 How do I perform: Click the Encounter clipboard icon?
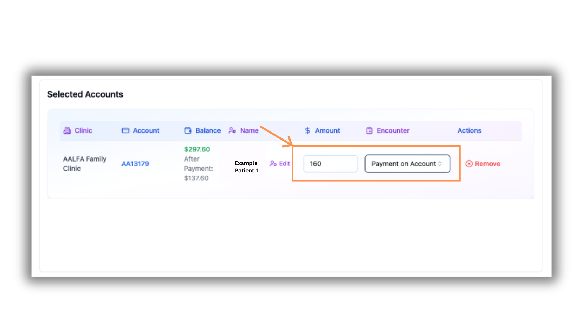tap(369, 130)
